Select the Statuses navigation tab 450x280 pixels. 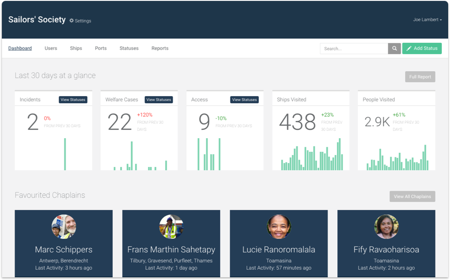pyautogui.click(x=129, y=48)
